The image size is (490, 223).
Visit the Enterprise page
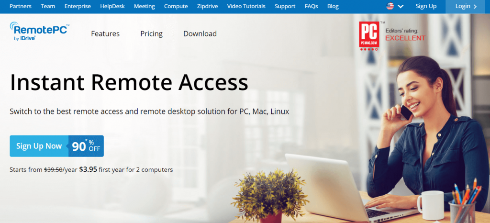pyautogui.click(x=78, y=6)
